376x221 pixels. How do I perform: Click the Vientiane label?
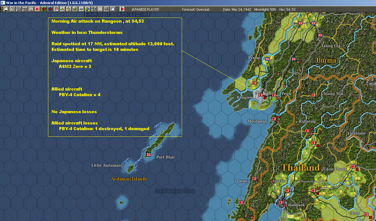356,133
